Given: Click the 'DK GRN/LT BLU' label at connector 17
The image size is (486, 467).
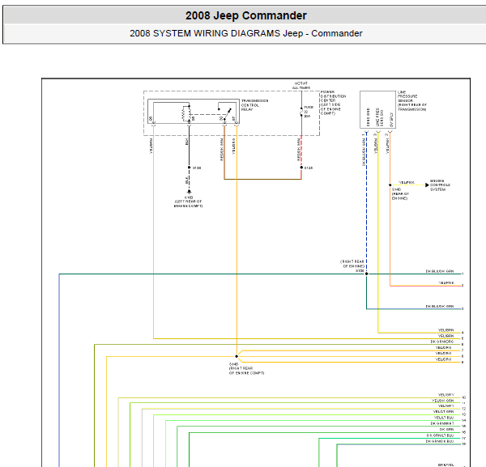Looking at the screenshot, I should 440,435.
